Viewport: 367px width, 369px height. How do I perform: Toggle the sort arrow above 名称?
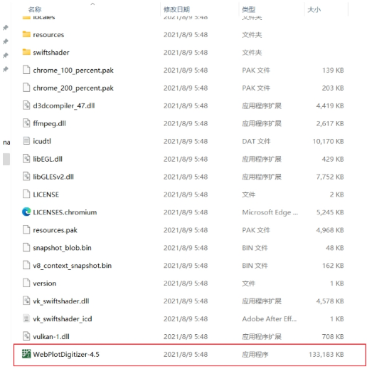(x=92, y=4)
